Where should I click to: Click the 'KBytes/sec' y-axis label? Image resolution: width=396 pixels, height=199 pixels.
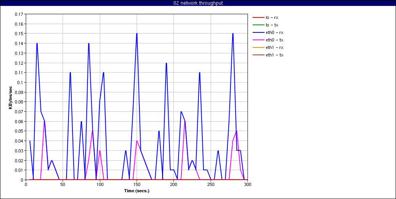tap(10, 97)
